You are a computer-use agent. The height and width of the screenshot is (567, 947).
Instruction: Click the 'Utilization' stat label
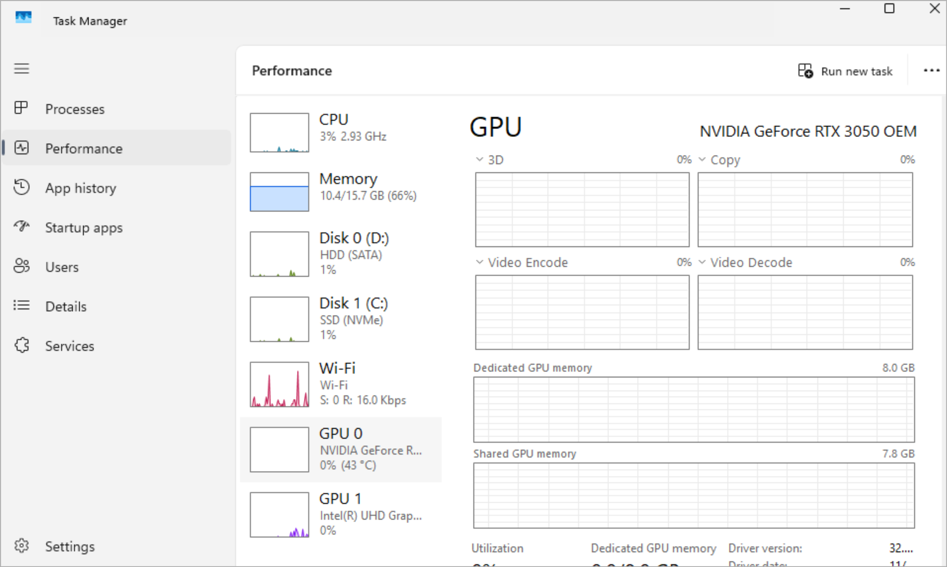point(498,548)
